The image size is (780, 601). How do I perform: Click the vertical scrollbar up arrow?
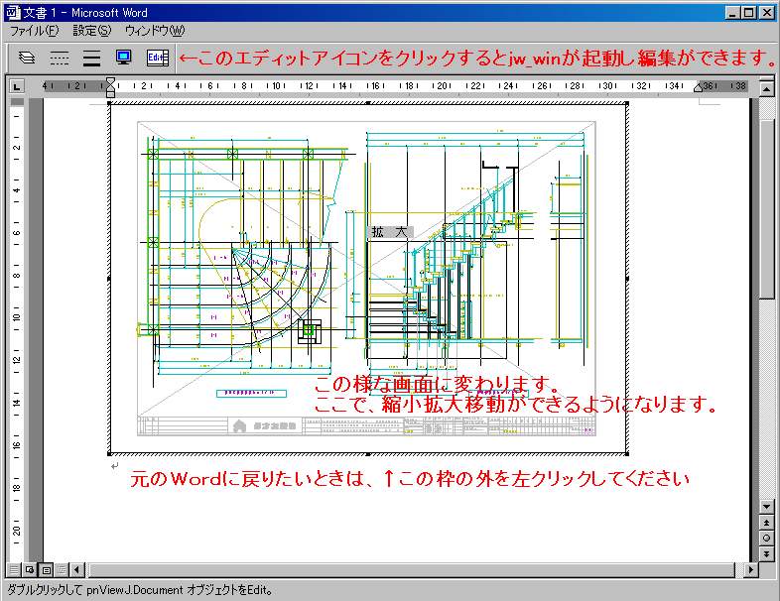coord(766,89)
